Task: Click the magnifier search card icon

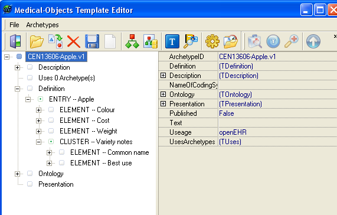Action: (x=191, y=41)
